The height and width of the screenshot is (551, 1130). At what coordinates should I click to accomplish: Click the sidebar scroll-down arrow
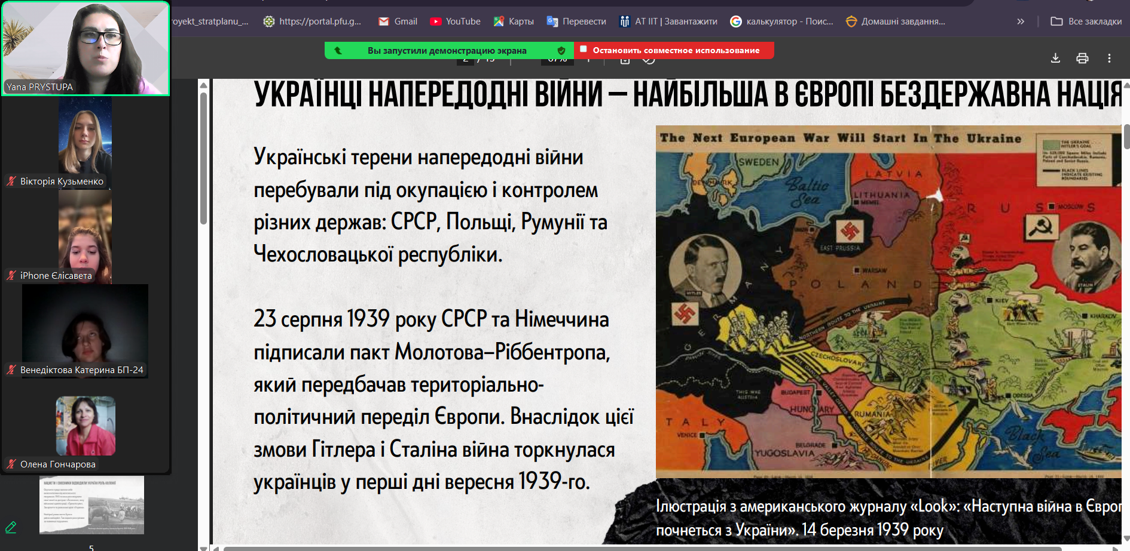pos(203,547)
